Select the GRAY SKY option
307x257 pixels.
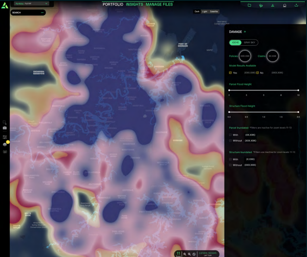pos(250,43)
